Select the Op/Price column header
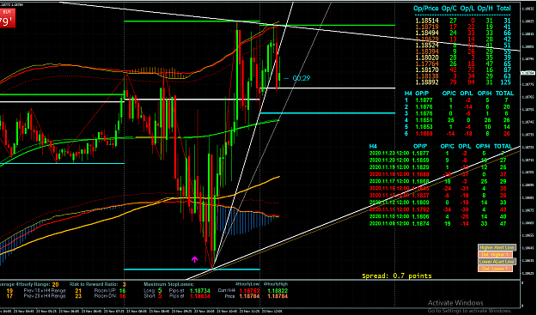537x315 pixels. point(426,9)
